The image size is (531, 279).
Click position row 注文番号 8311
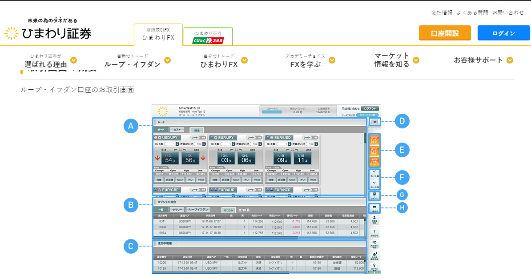pos(259,222)
